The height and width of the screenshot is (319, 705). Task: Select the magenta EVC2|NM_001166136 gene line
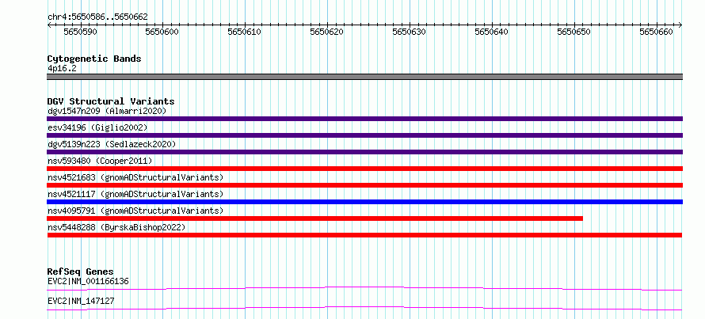pyautogui.click(x=364, y=288)
